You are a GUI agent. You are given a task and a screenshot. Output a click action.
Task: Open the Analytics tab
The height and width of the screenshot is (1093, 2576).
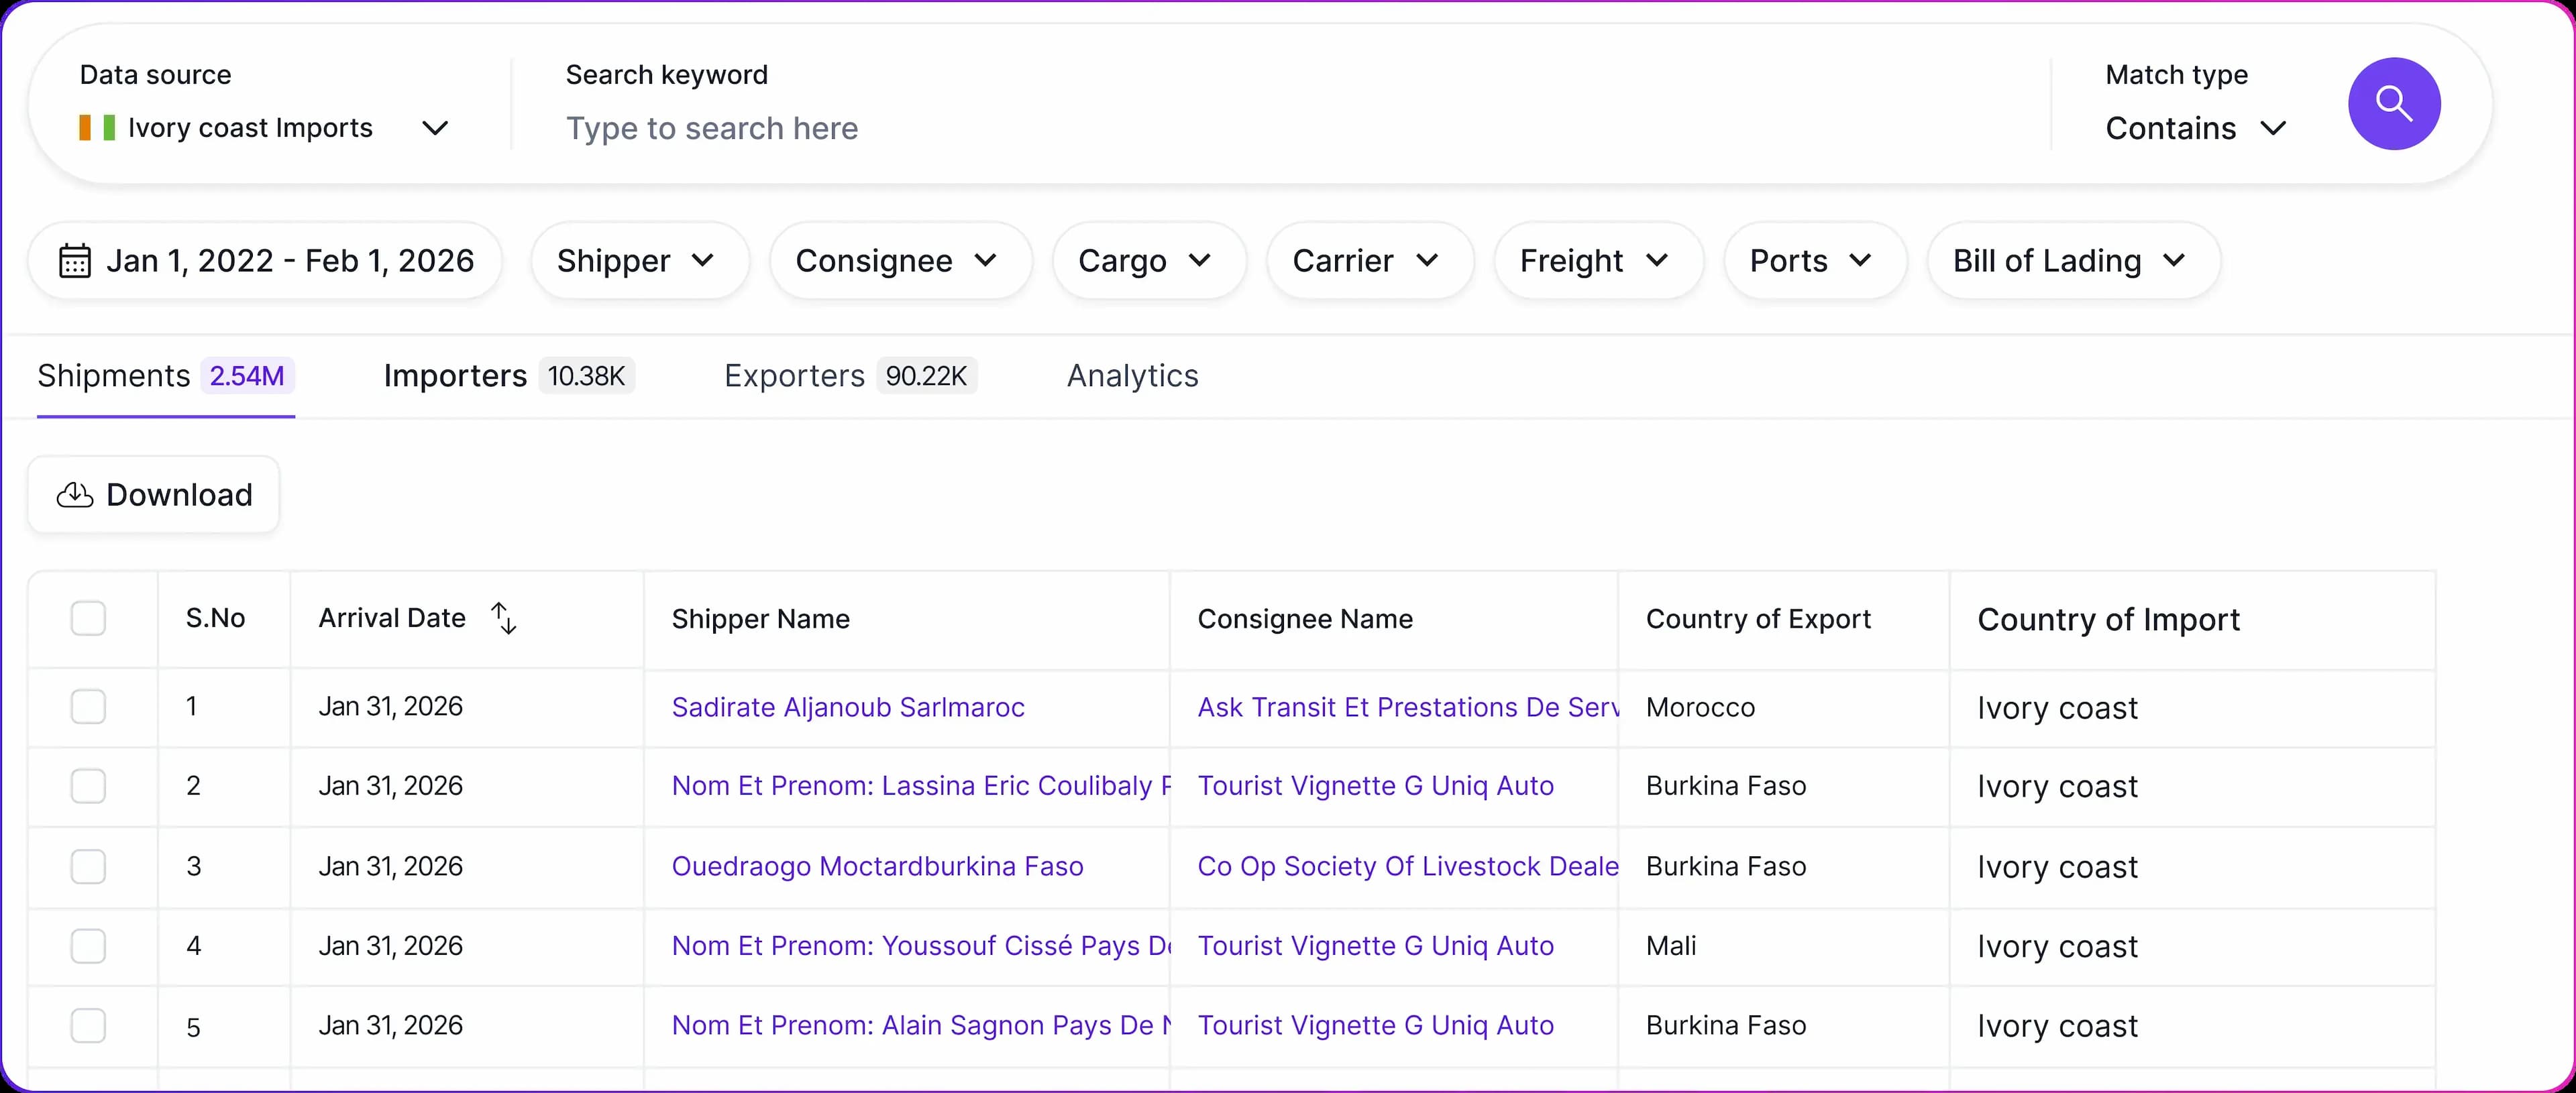pos(1132,376)
